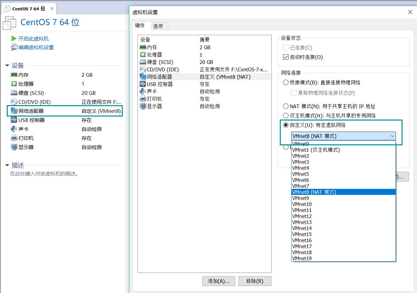The image size is (417, 293).
Task: Click the USB 控制器 icon in settings dialog
Action: (143, 84)
